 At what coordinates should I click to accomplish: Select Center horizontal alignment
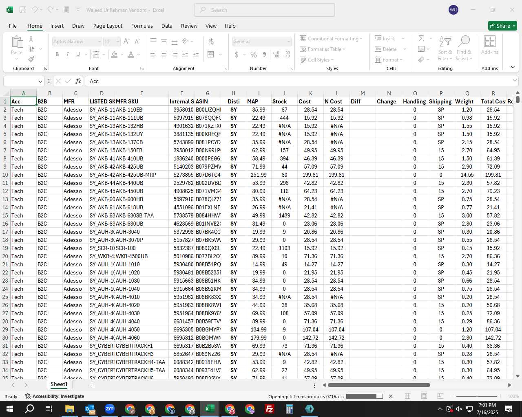point(164,54)
